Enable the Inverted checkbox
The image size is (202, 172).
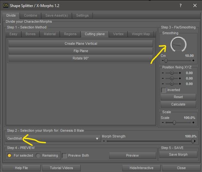coord(164,90)
